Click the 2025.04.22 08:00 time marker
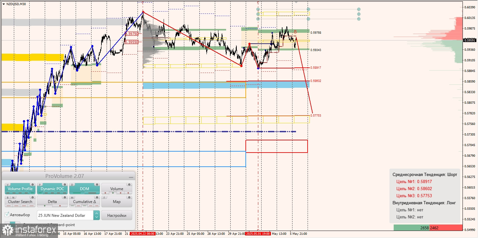 [143, 234]
